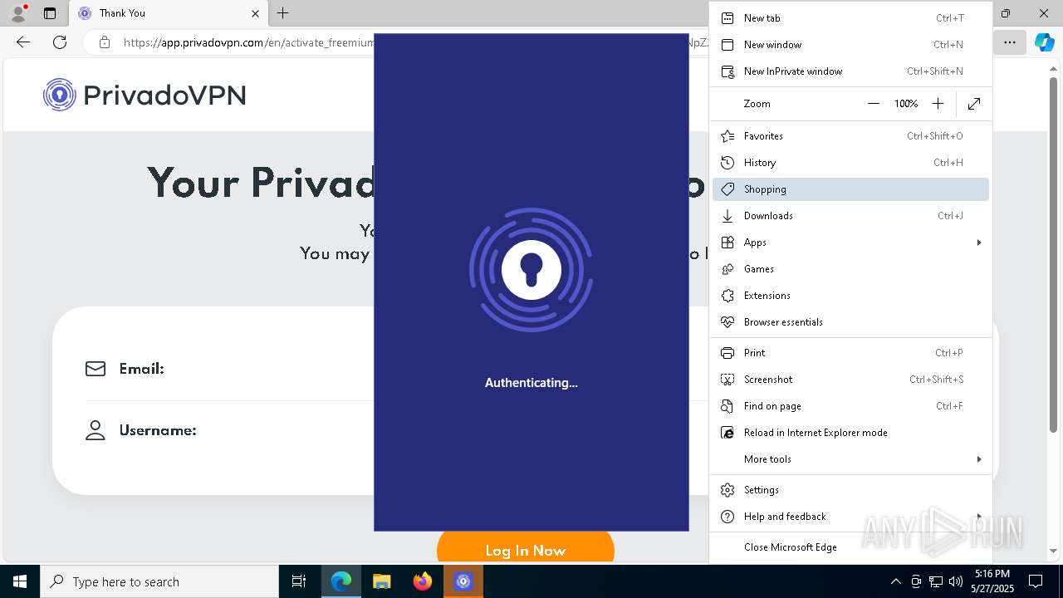Choose Print from menu

[x=850, y=353]
